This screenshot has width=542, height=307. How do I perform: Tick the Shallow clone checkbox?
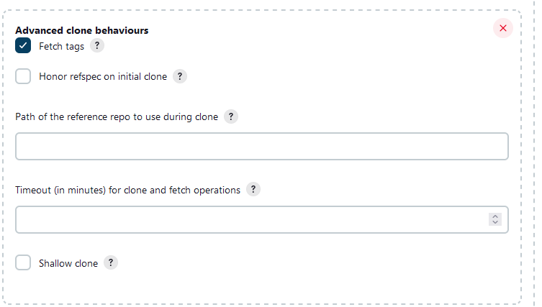[x=23, y=262]
